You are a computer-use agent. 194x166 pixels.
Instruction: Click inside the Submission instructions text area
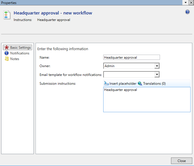pos(147,101)
